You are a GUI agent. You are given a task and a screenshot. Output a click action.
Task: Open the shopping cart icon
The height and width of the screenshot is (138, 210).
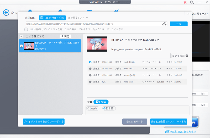[x=185, y=2]
